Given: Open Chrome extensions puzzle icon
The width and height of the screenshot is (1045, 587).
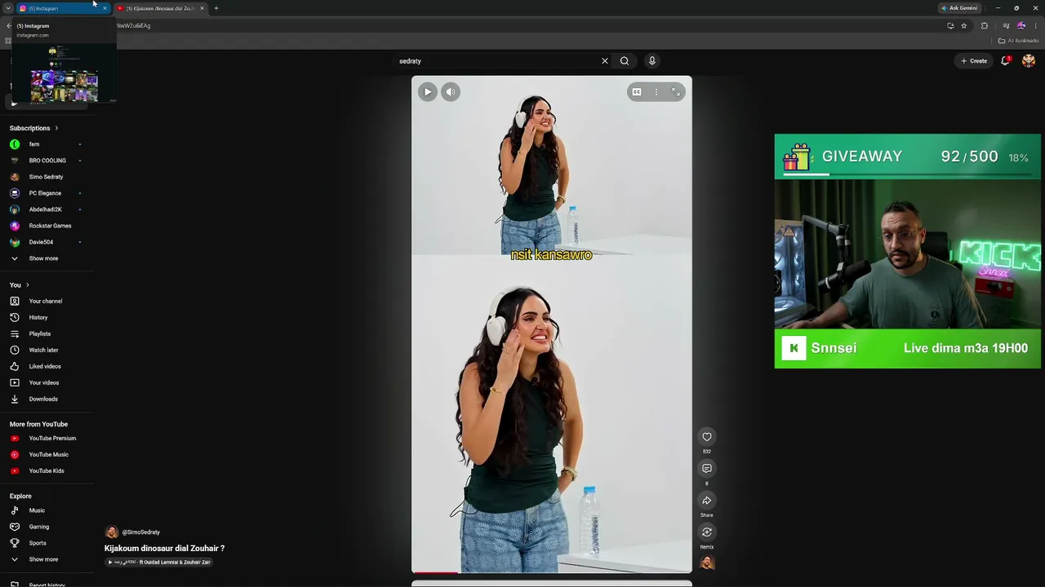Looking at the screenshot, I should 985,26.
